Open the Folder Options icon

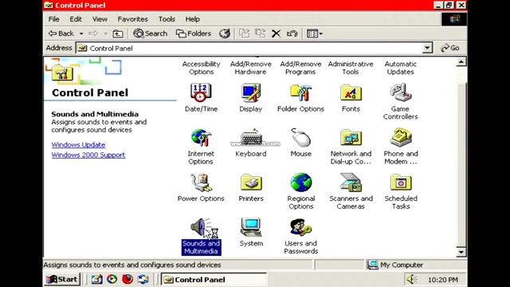click(301, 92)
